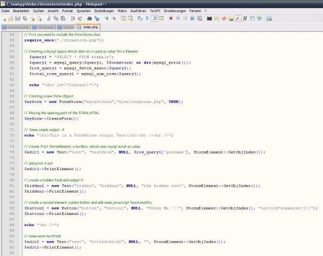Click the Print icon in toolbar
323x256 pixels.
tap(269, 18)
